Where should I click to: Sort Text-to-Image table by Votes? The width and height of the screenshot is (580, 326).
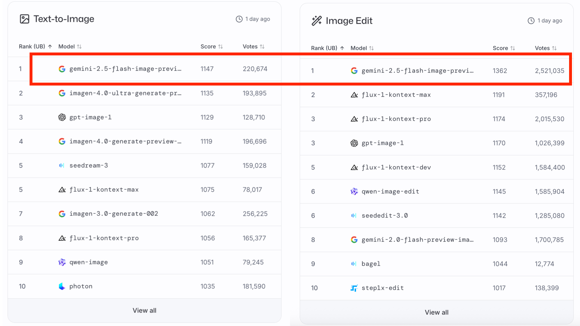[x=254, y=46]
